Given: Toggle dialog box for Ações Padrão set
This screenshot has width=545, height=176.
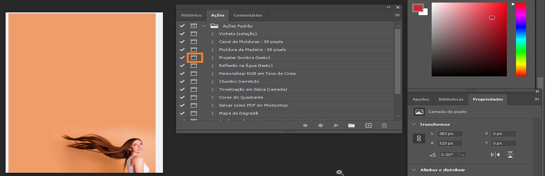Looking at the screenshot, I should (x=194, y=26).
